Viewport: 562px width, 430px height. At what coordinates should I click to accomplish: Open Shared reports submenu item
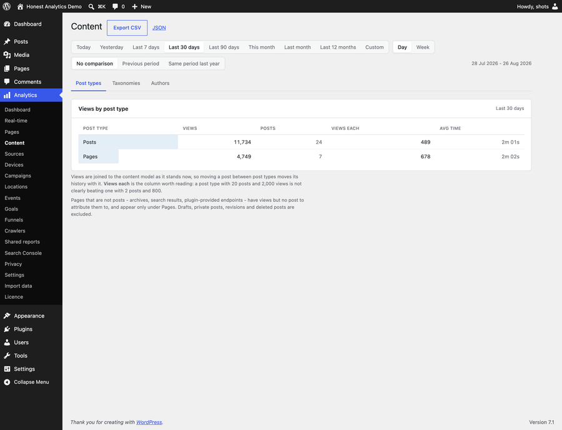coord(22,242)
